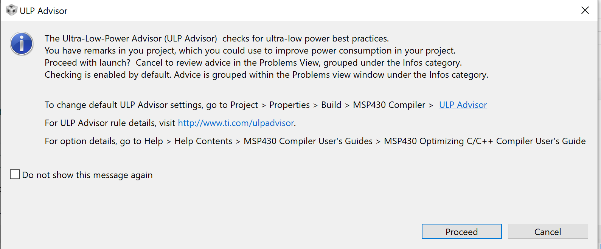601x249 pixels.
Task: Close the ULP Advisor dialog window
Action: (x=585, y=11)
